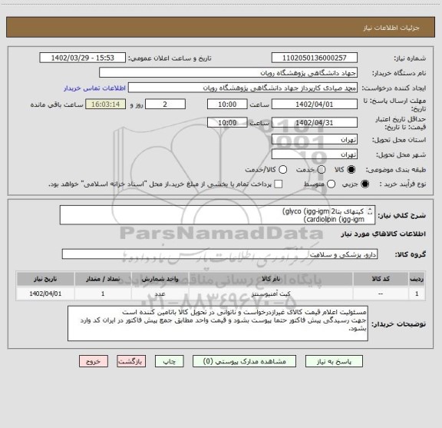The image size is (442, 428).
Task: Click the scroll arrows in شرح کلی نیاز box
Action: tap(370, 211)
